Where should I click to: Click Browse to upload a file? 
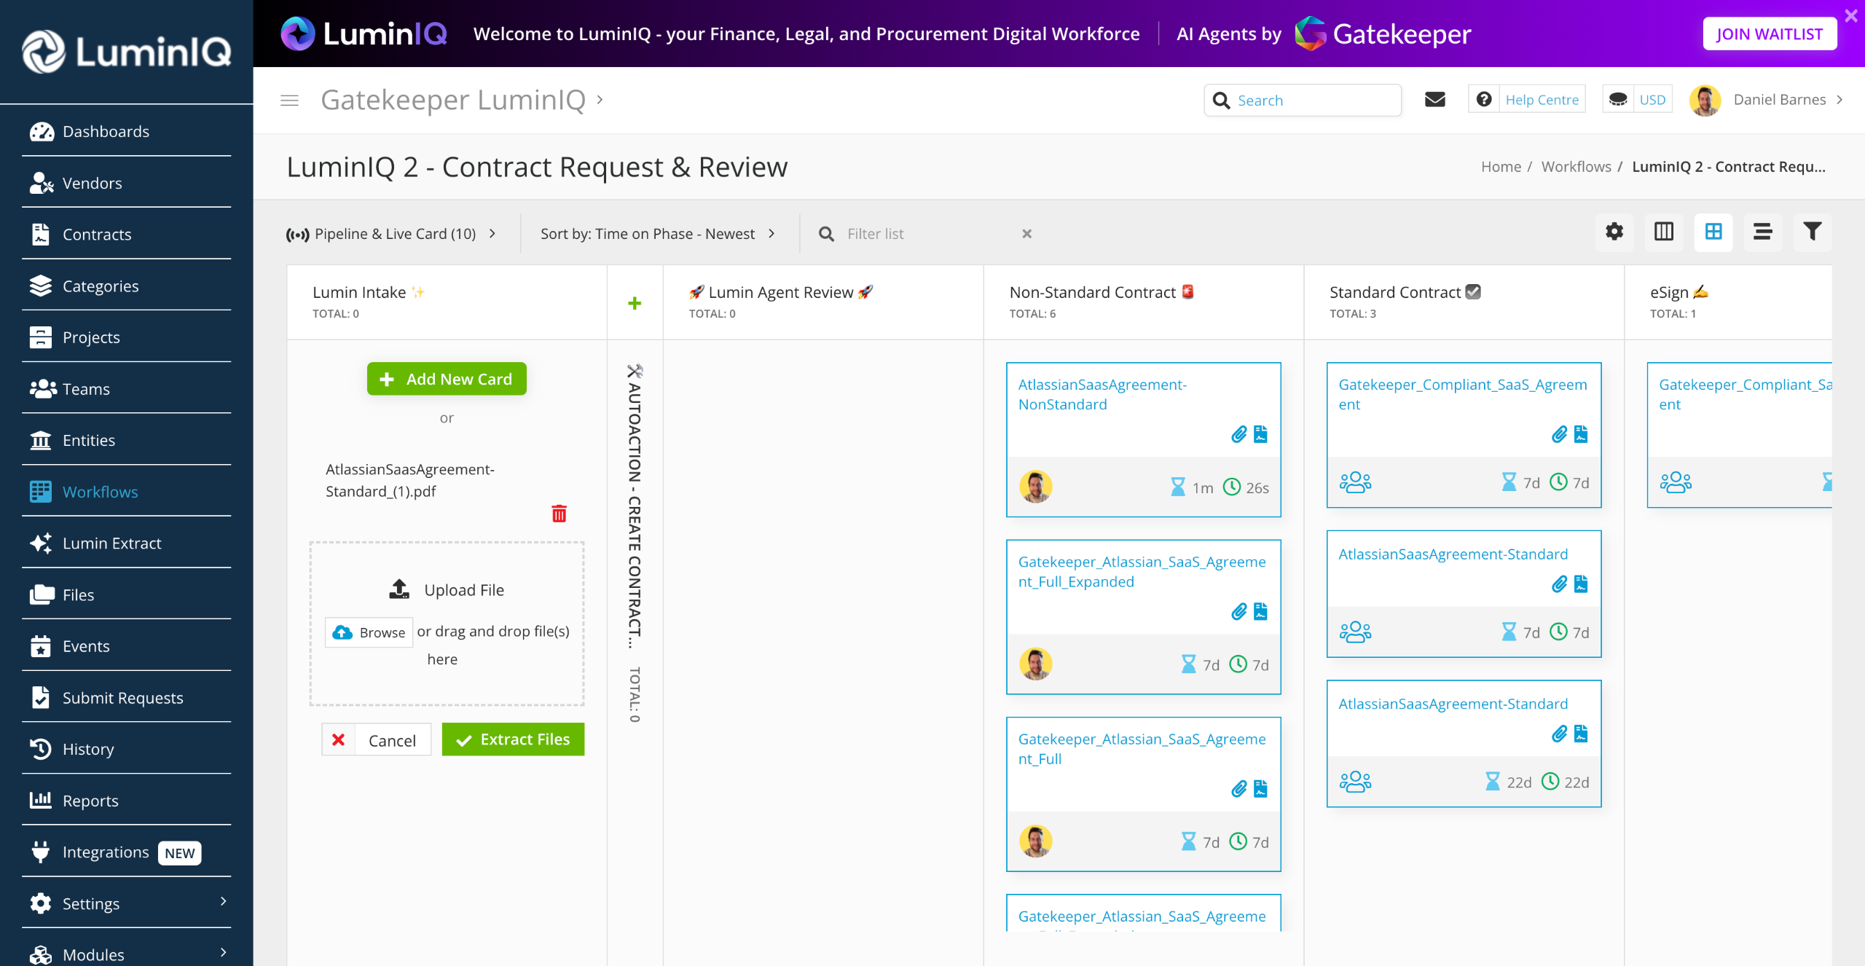pos(369,632)
